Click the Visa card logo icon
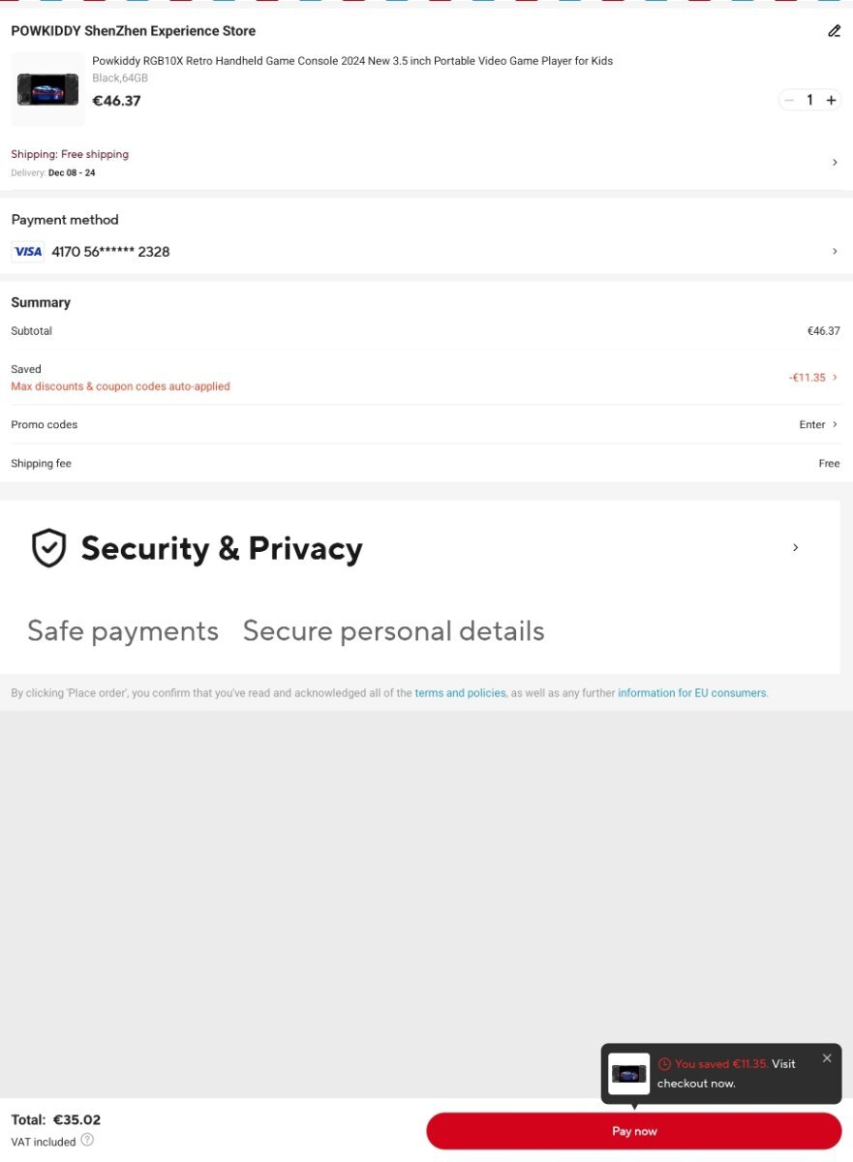 [28, 252]
